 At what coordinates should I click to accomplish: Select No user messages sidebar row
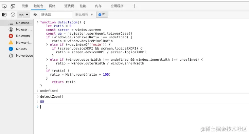point(17,30)
